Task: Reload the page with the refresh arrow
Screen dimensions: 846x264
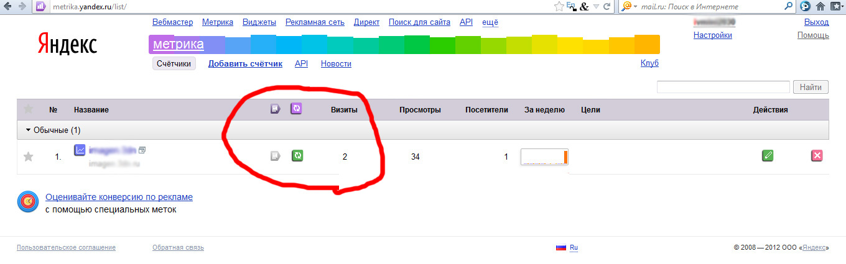Action: (x=608, y=6)
